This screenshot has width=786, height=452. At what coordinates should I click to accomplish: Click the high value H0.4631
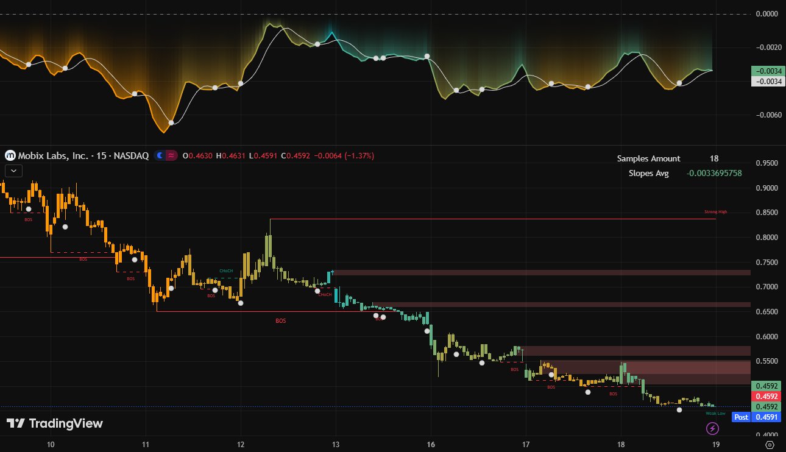[x=230, y=156]
